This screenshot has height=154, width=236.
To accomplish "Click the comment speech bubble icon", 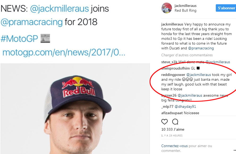I will pyautogui.click(x=175, y=122).
